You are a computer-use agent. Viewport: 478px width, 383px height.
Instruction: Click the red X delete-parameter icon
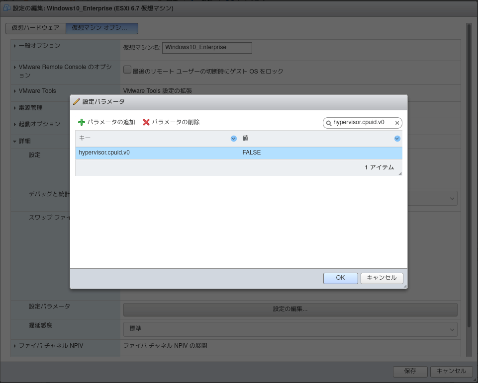[146, 122]
